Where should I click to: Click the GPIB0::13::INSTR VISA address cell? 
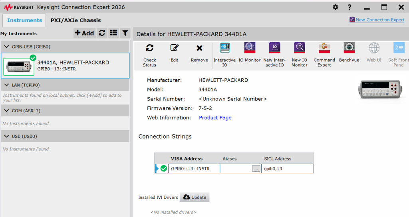tap(194, 168)
